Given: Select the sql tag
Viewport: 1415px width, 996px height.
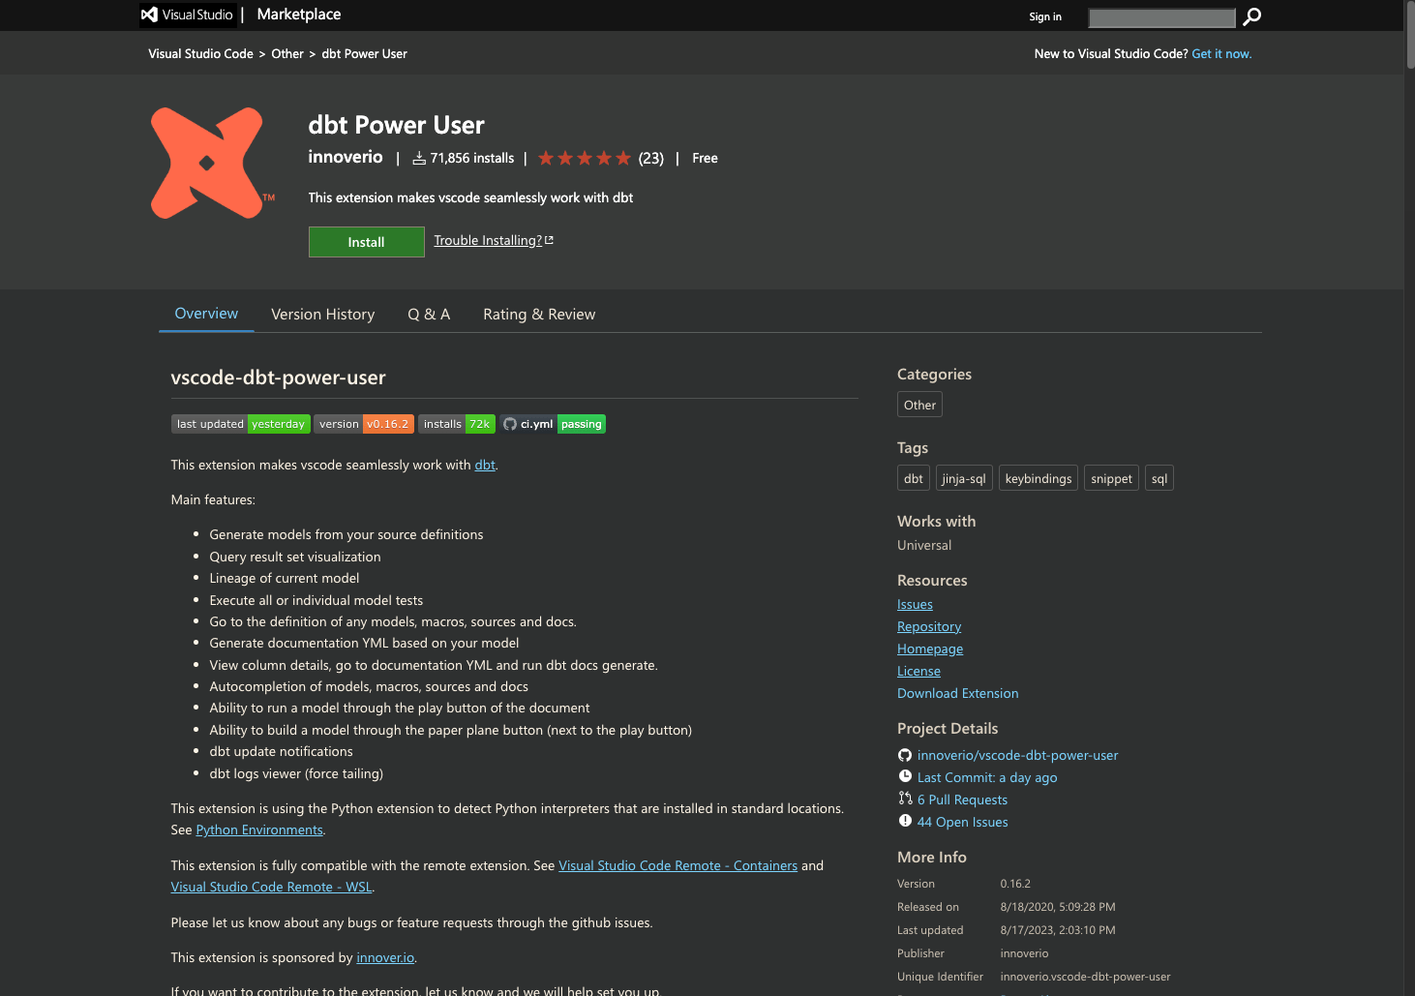Looking at the screenshot, I should (1159, 478).
